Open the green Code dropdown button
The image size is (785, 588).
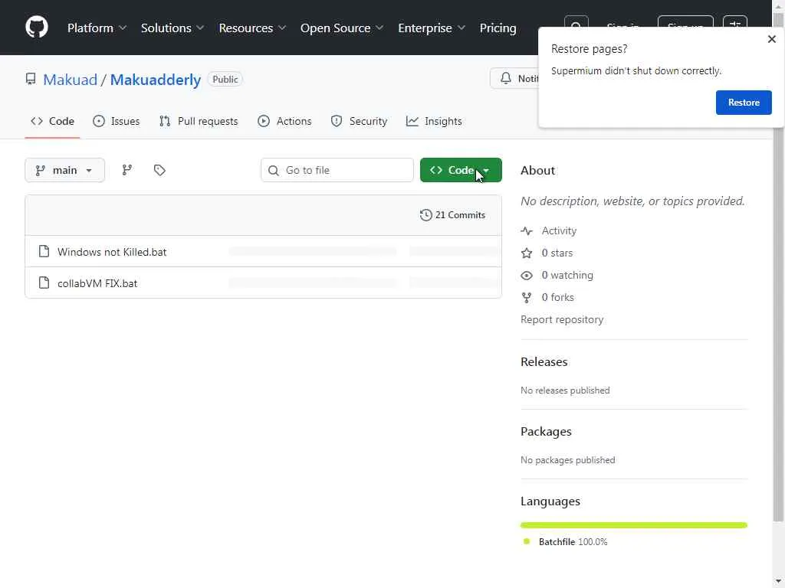click(x=461, y=170)
